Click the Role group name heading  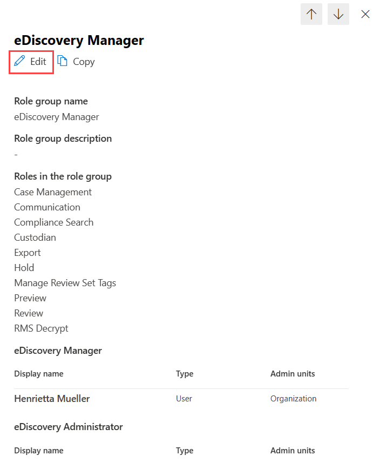51,101
